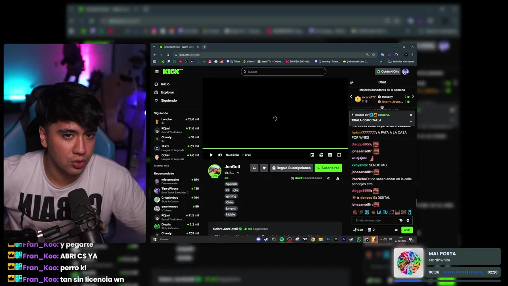Screen dimensions: 508x286
Task: Expand the IRL E... stream title chevron
Action: pos(238,173)
